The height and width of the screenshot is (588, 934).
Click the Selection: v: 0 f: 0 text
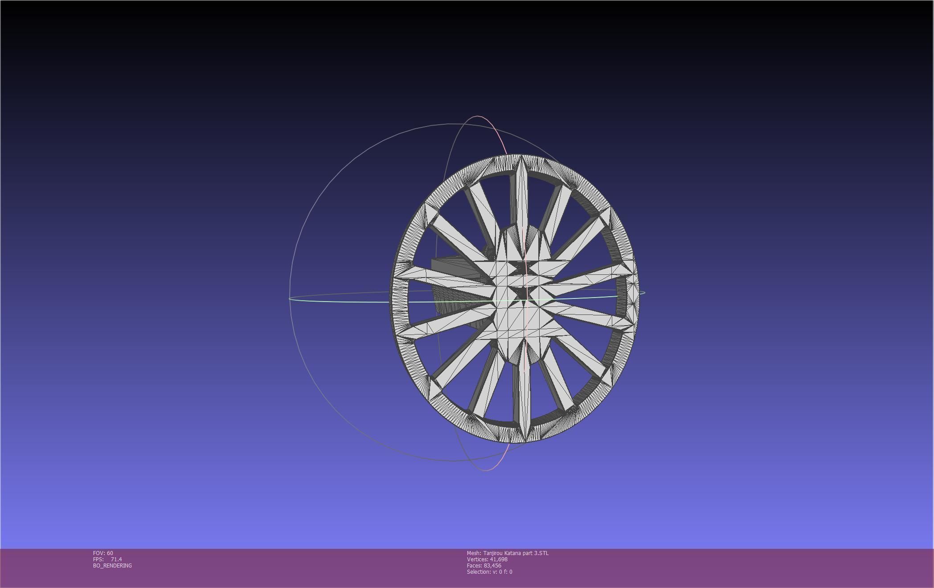[x=489, y=572]
